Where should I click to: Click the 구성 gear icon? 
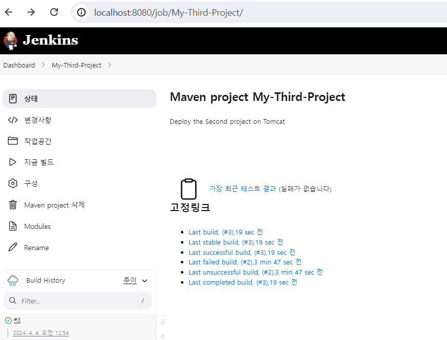click(x=13, y=183)
